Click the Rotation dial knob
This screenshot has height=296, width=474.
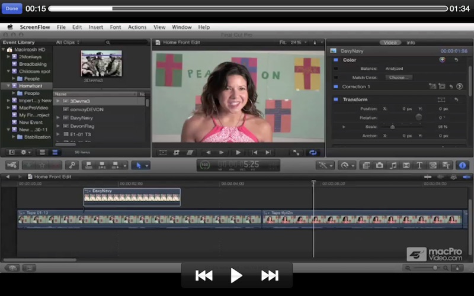coord(419,117)
